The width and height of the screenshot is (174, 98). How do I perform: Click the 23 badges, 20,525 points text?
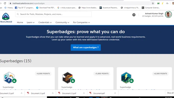pos(153,16)
